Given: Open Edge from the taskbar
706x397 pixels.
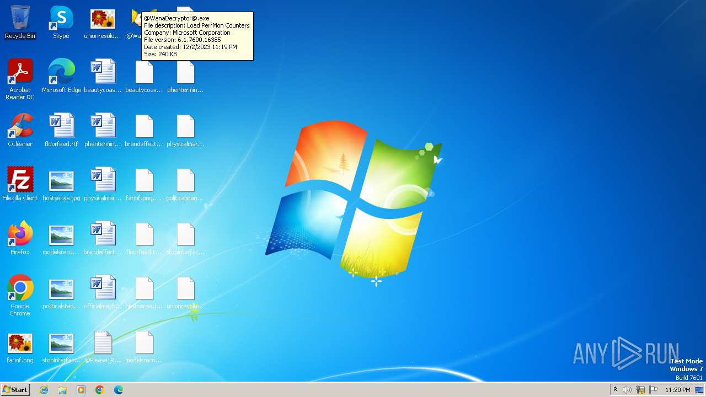Looking at the screenshot, I should coord(119,390).
